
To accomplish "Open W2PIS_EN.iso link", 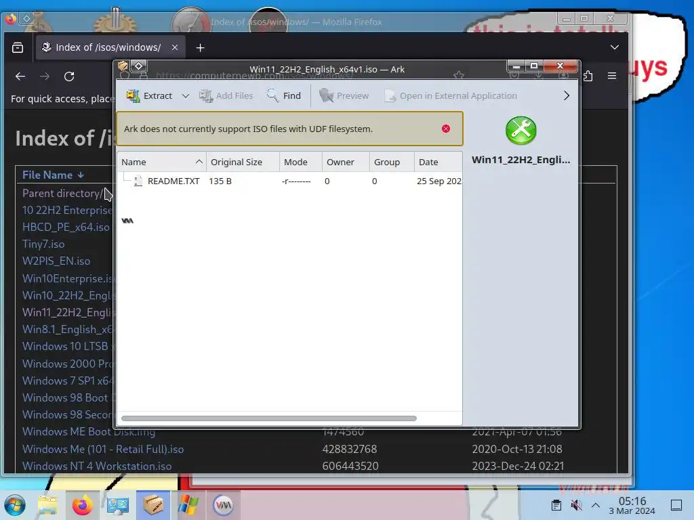I will 56,261.
